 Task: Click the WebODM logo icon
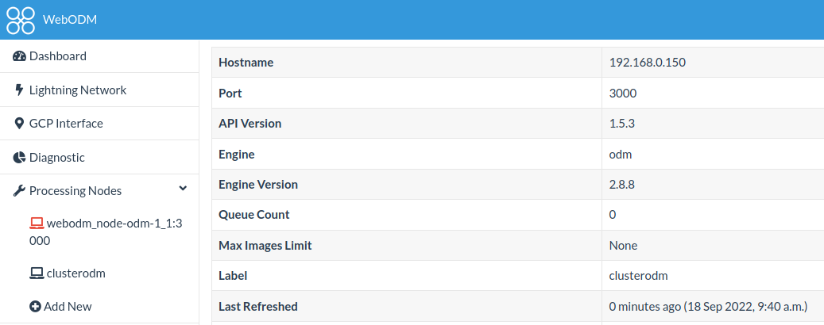click(x=21, y=20)
